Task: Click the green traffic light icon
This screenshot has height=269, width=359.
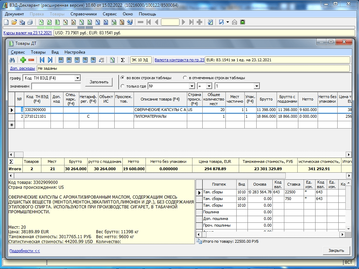Action: [243, 22]
